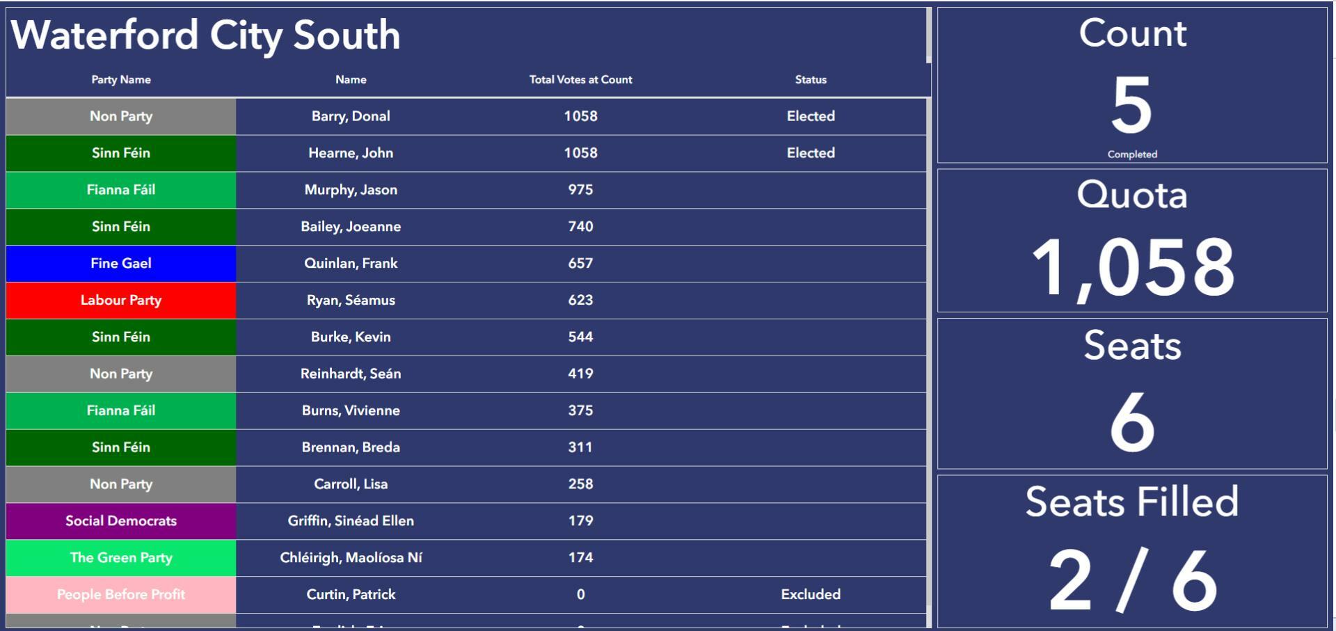Click the Total Votes at Count header
This screenshot has height=631, width=1336.
pyautogui.click(x=580, y=79)
